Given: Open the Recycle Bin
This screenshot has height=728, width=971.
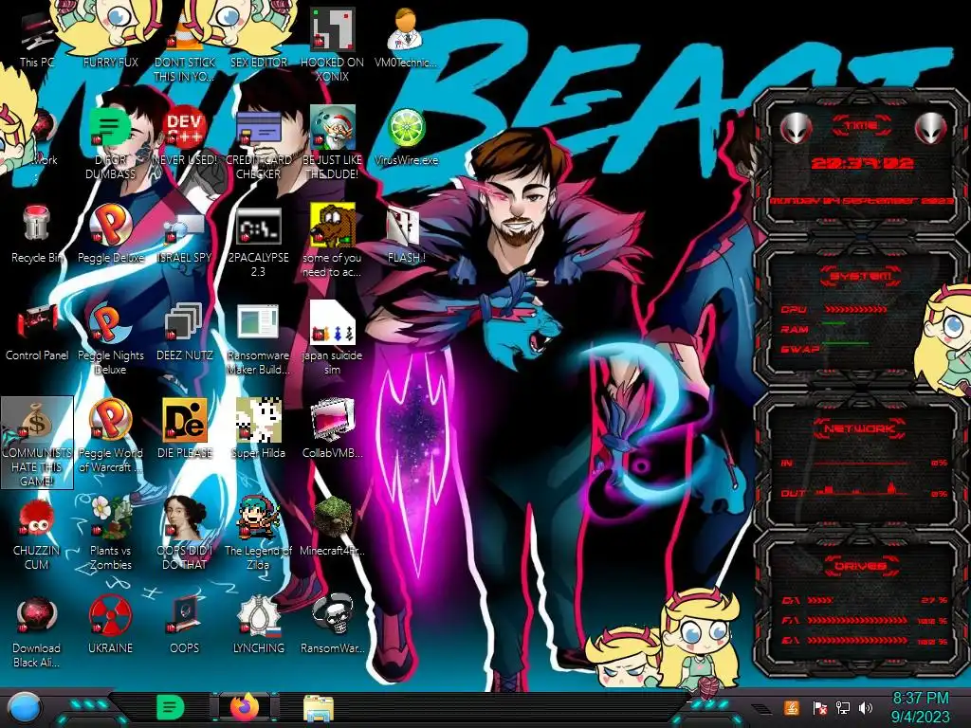Looking at the screenshot, I should (x=37, y=234).
